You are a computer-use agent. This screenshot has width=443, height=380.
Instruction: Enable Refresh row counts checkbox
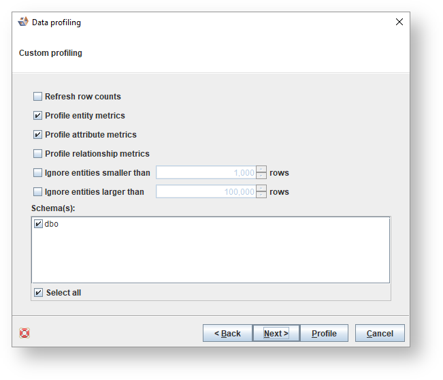(x=37, y=97)
